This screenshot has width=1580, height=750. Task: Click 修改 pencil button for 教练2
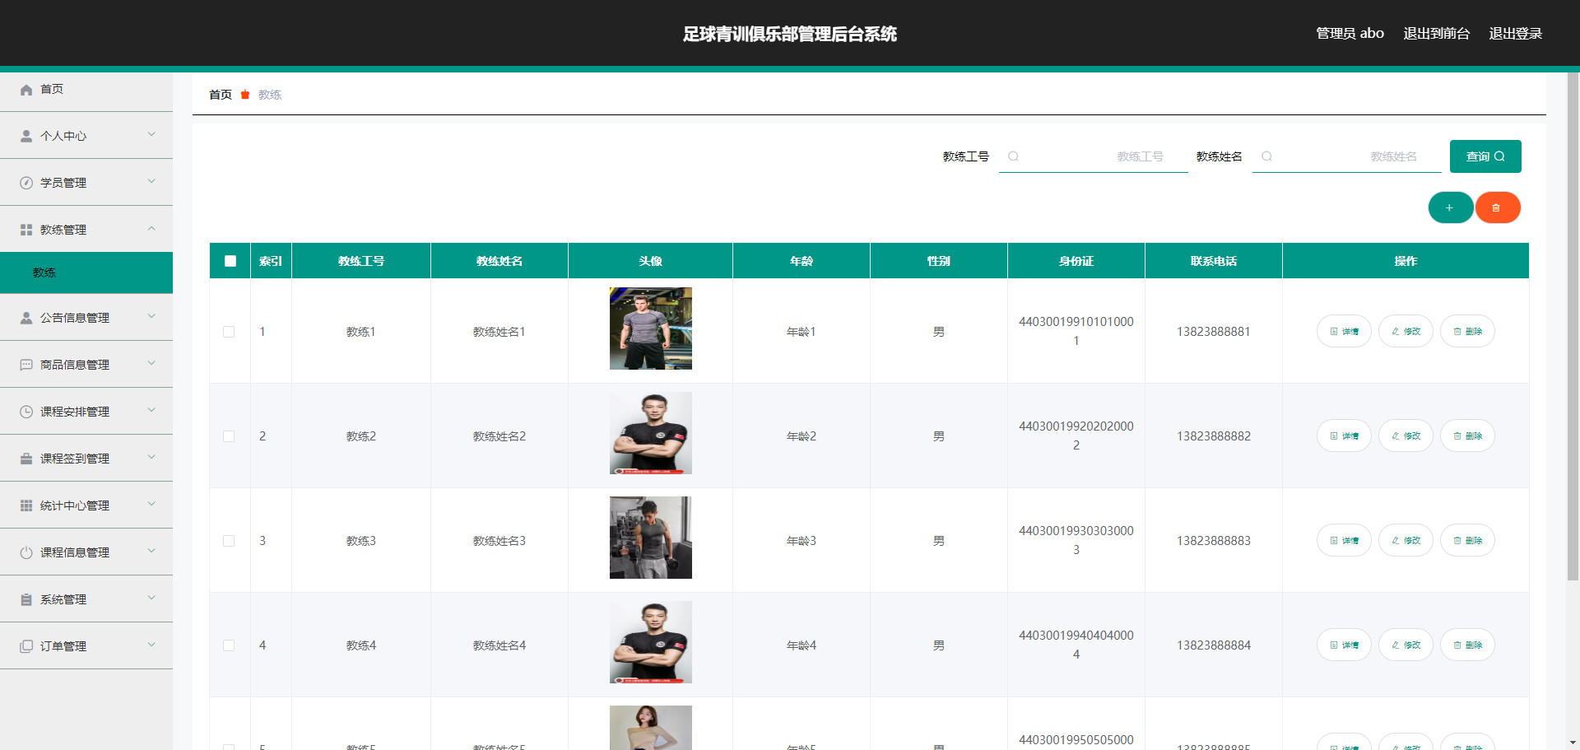click(1406, 436)
